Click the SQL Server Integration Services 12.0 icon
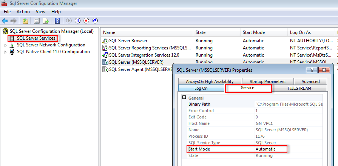338x166 pixels. 105,55
